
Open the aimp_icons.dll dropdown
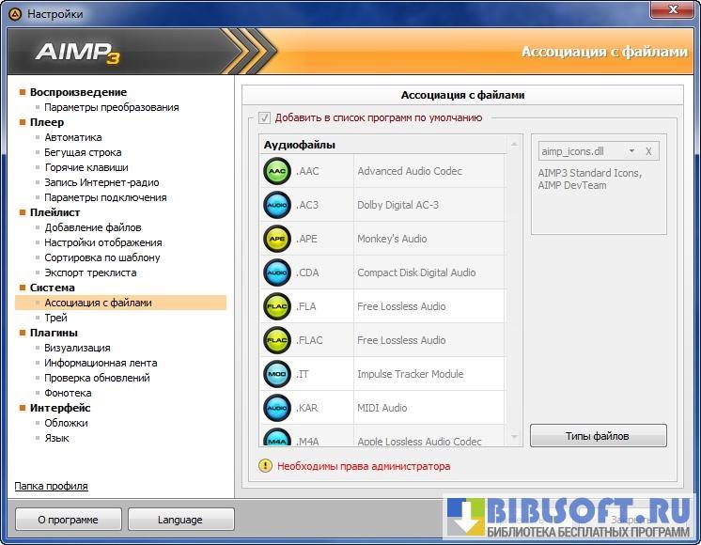coord(631,150)
